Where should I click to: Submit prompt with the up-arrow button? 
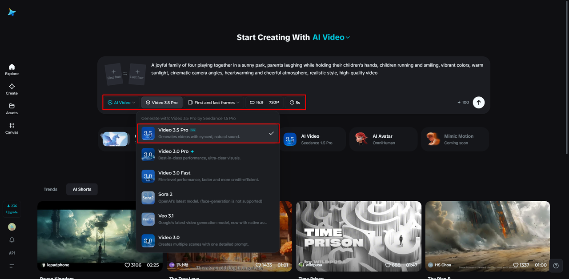click(479, 103)
